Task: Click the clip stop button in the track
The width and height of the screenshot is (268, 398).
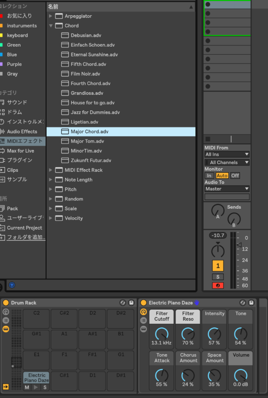Action: tap(208, 139)
